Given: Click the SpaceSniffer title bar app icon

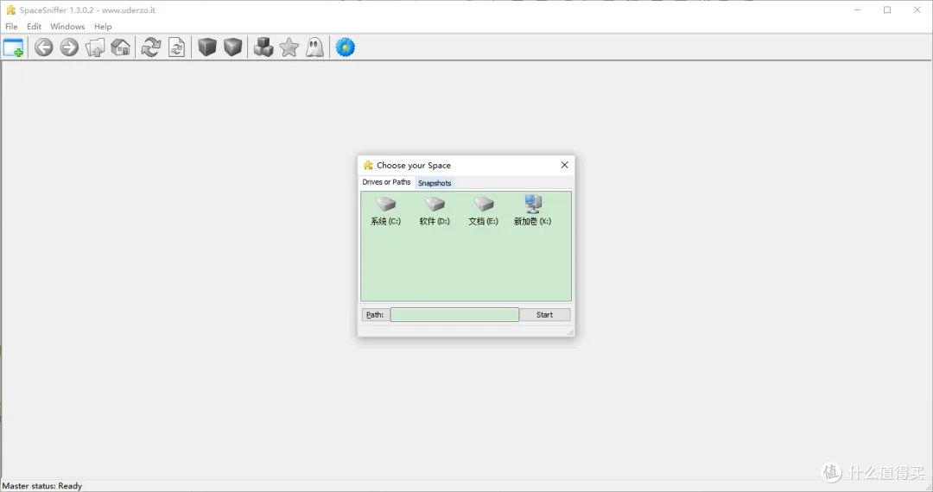Looking at the screenshot, I should [x=10, y=10].
